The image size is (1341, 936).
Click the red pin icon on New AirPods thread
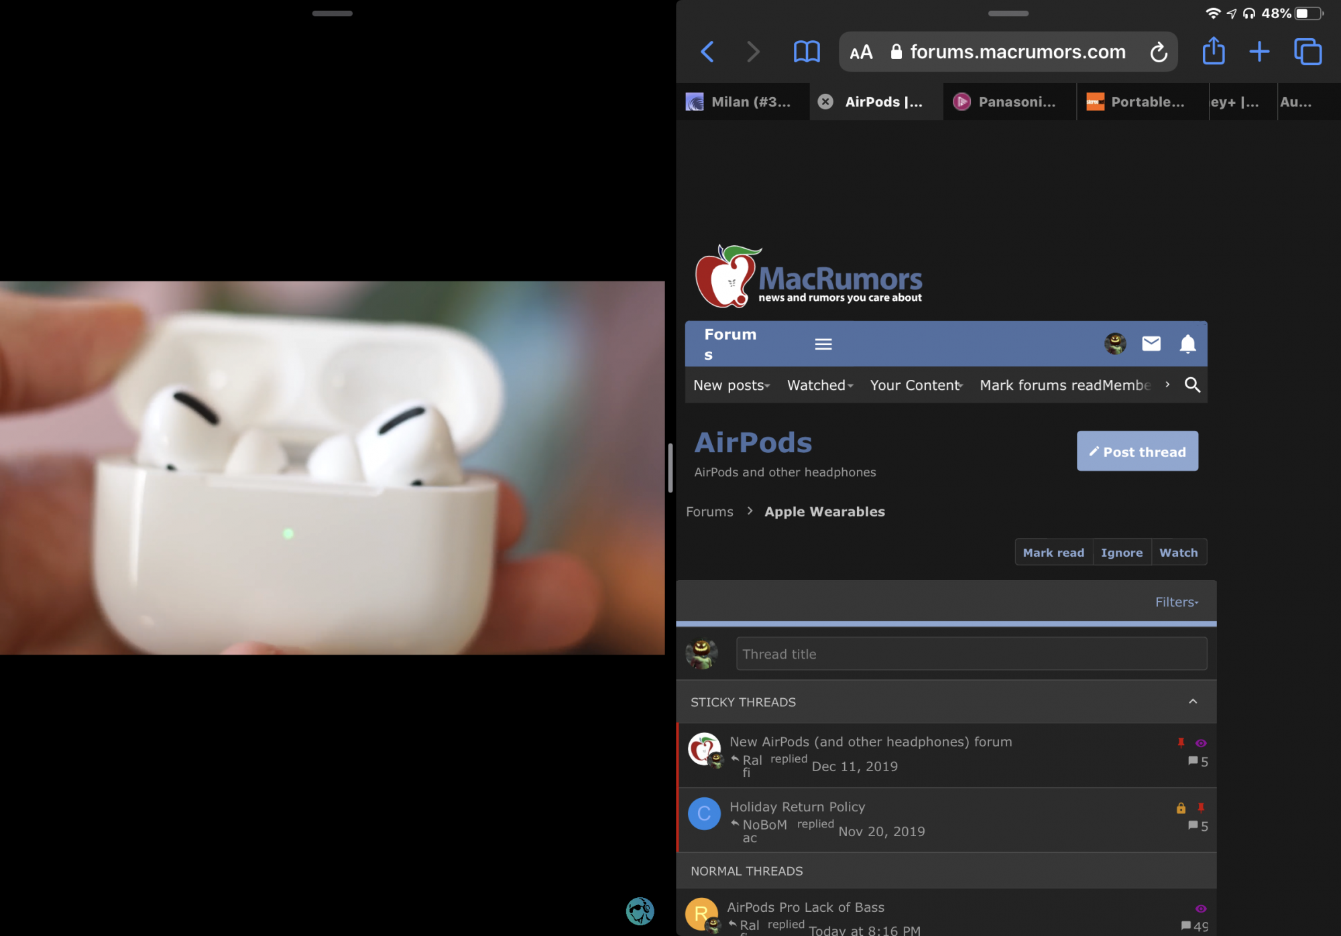coord(1181,742)
